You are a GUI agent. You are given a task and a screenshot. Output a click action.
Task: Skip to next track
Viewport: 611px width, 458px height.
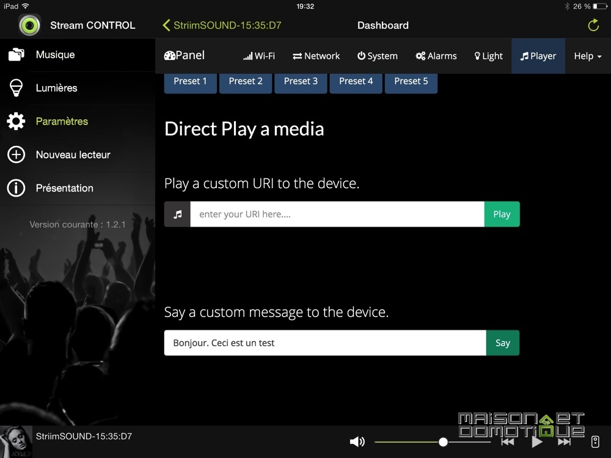point(564,442)
